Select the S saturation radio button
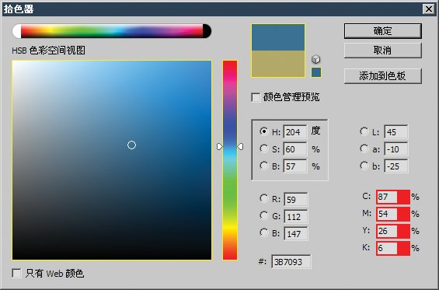This screenshot has height=290, width=439. click(263, 148)
